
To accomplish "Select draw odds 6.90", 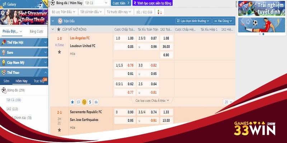I will click(x=166, y=55).
